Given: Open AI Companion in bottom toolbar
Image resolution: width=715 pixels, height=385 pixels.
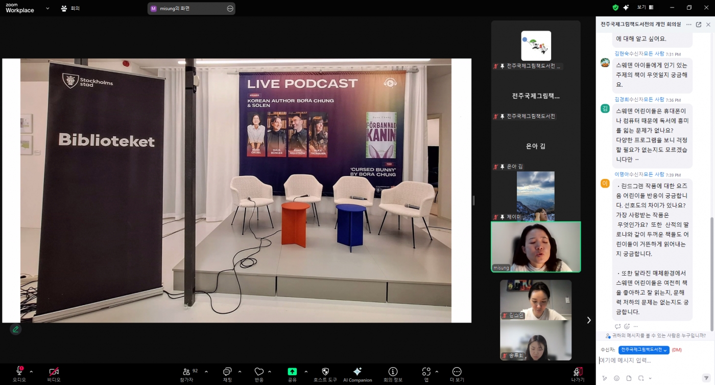Looking at the screenshot, I should pos(357,374).
